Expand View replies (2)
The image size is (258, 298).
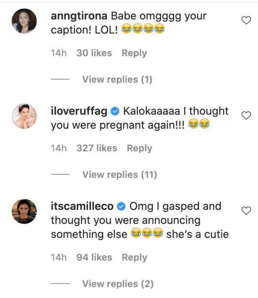(x=117, y=284)
